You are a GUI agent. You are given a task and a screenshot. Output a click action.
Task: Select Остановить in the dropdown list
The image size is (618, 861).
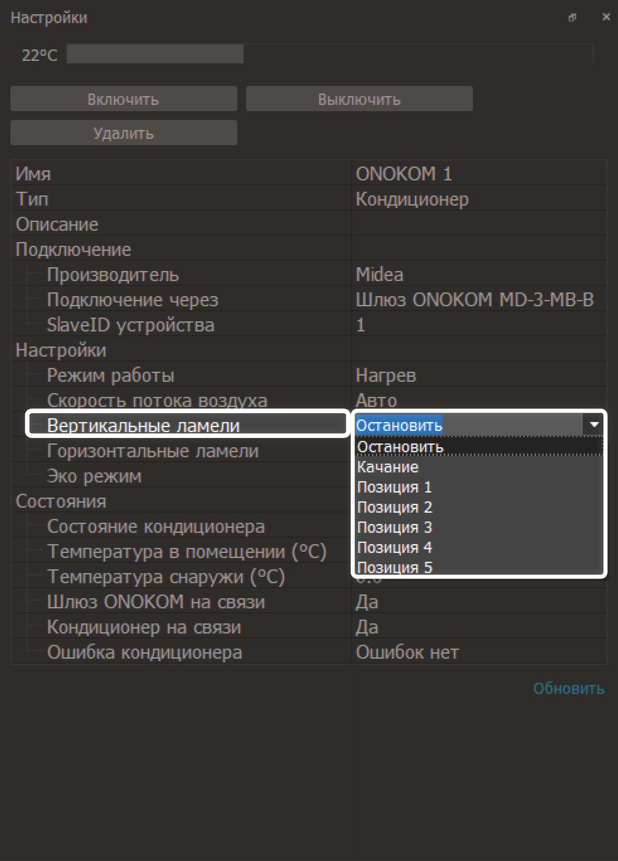coord(400,447)
